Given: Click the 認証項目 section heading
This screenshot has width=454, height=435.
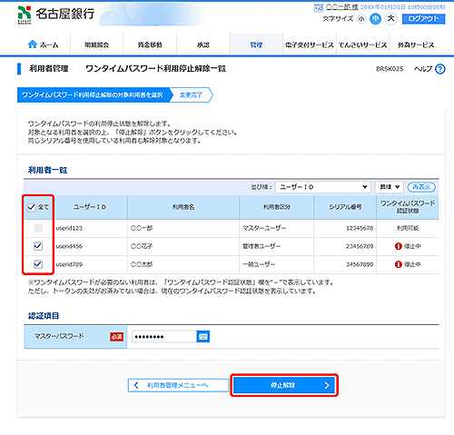Looking at the screenshot, I should (x=44, y=316).
